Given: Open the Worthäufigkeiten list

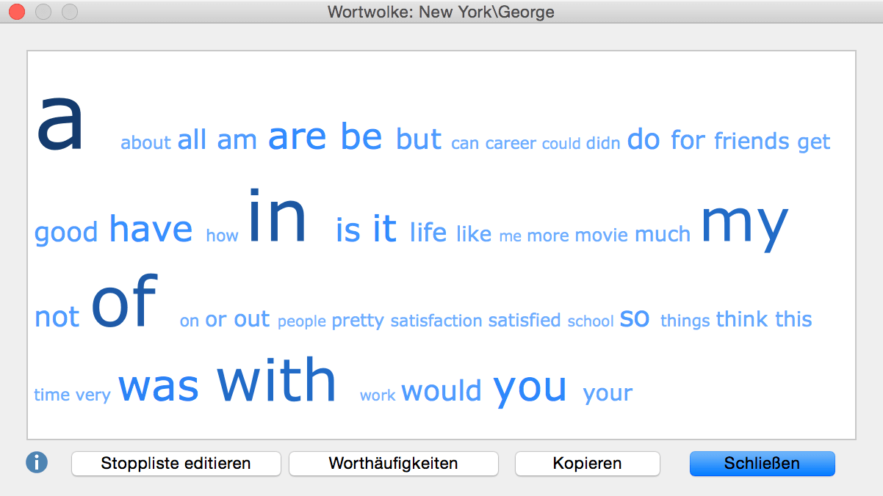Looking at the screenshot, I should pos(394,464).
